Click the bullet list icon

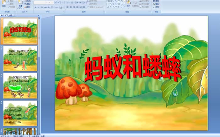[x=68, y=2]
